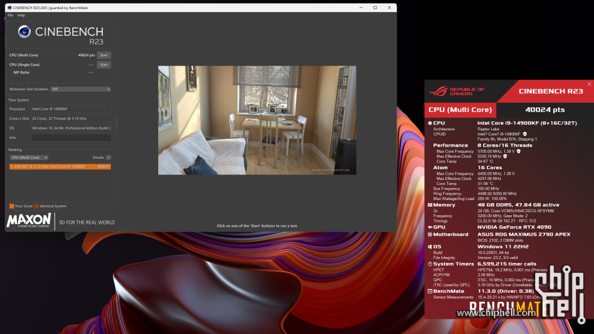This screenshot has width=594, height=334.
Task: Click the Cinebench logo sphere icon
Action: click(24, 32)
